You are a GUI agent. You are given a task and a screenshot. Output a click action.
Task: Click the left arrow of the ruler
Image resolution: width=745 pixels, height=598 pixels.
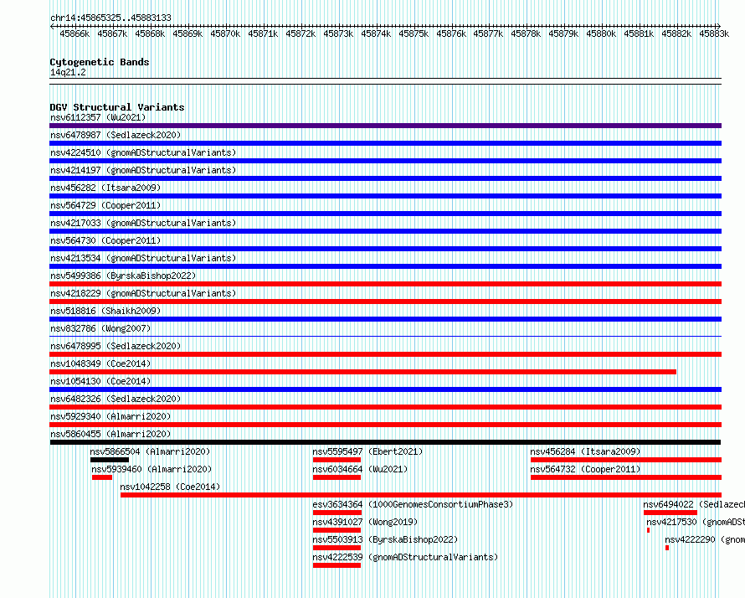click(52, 26)
